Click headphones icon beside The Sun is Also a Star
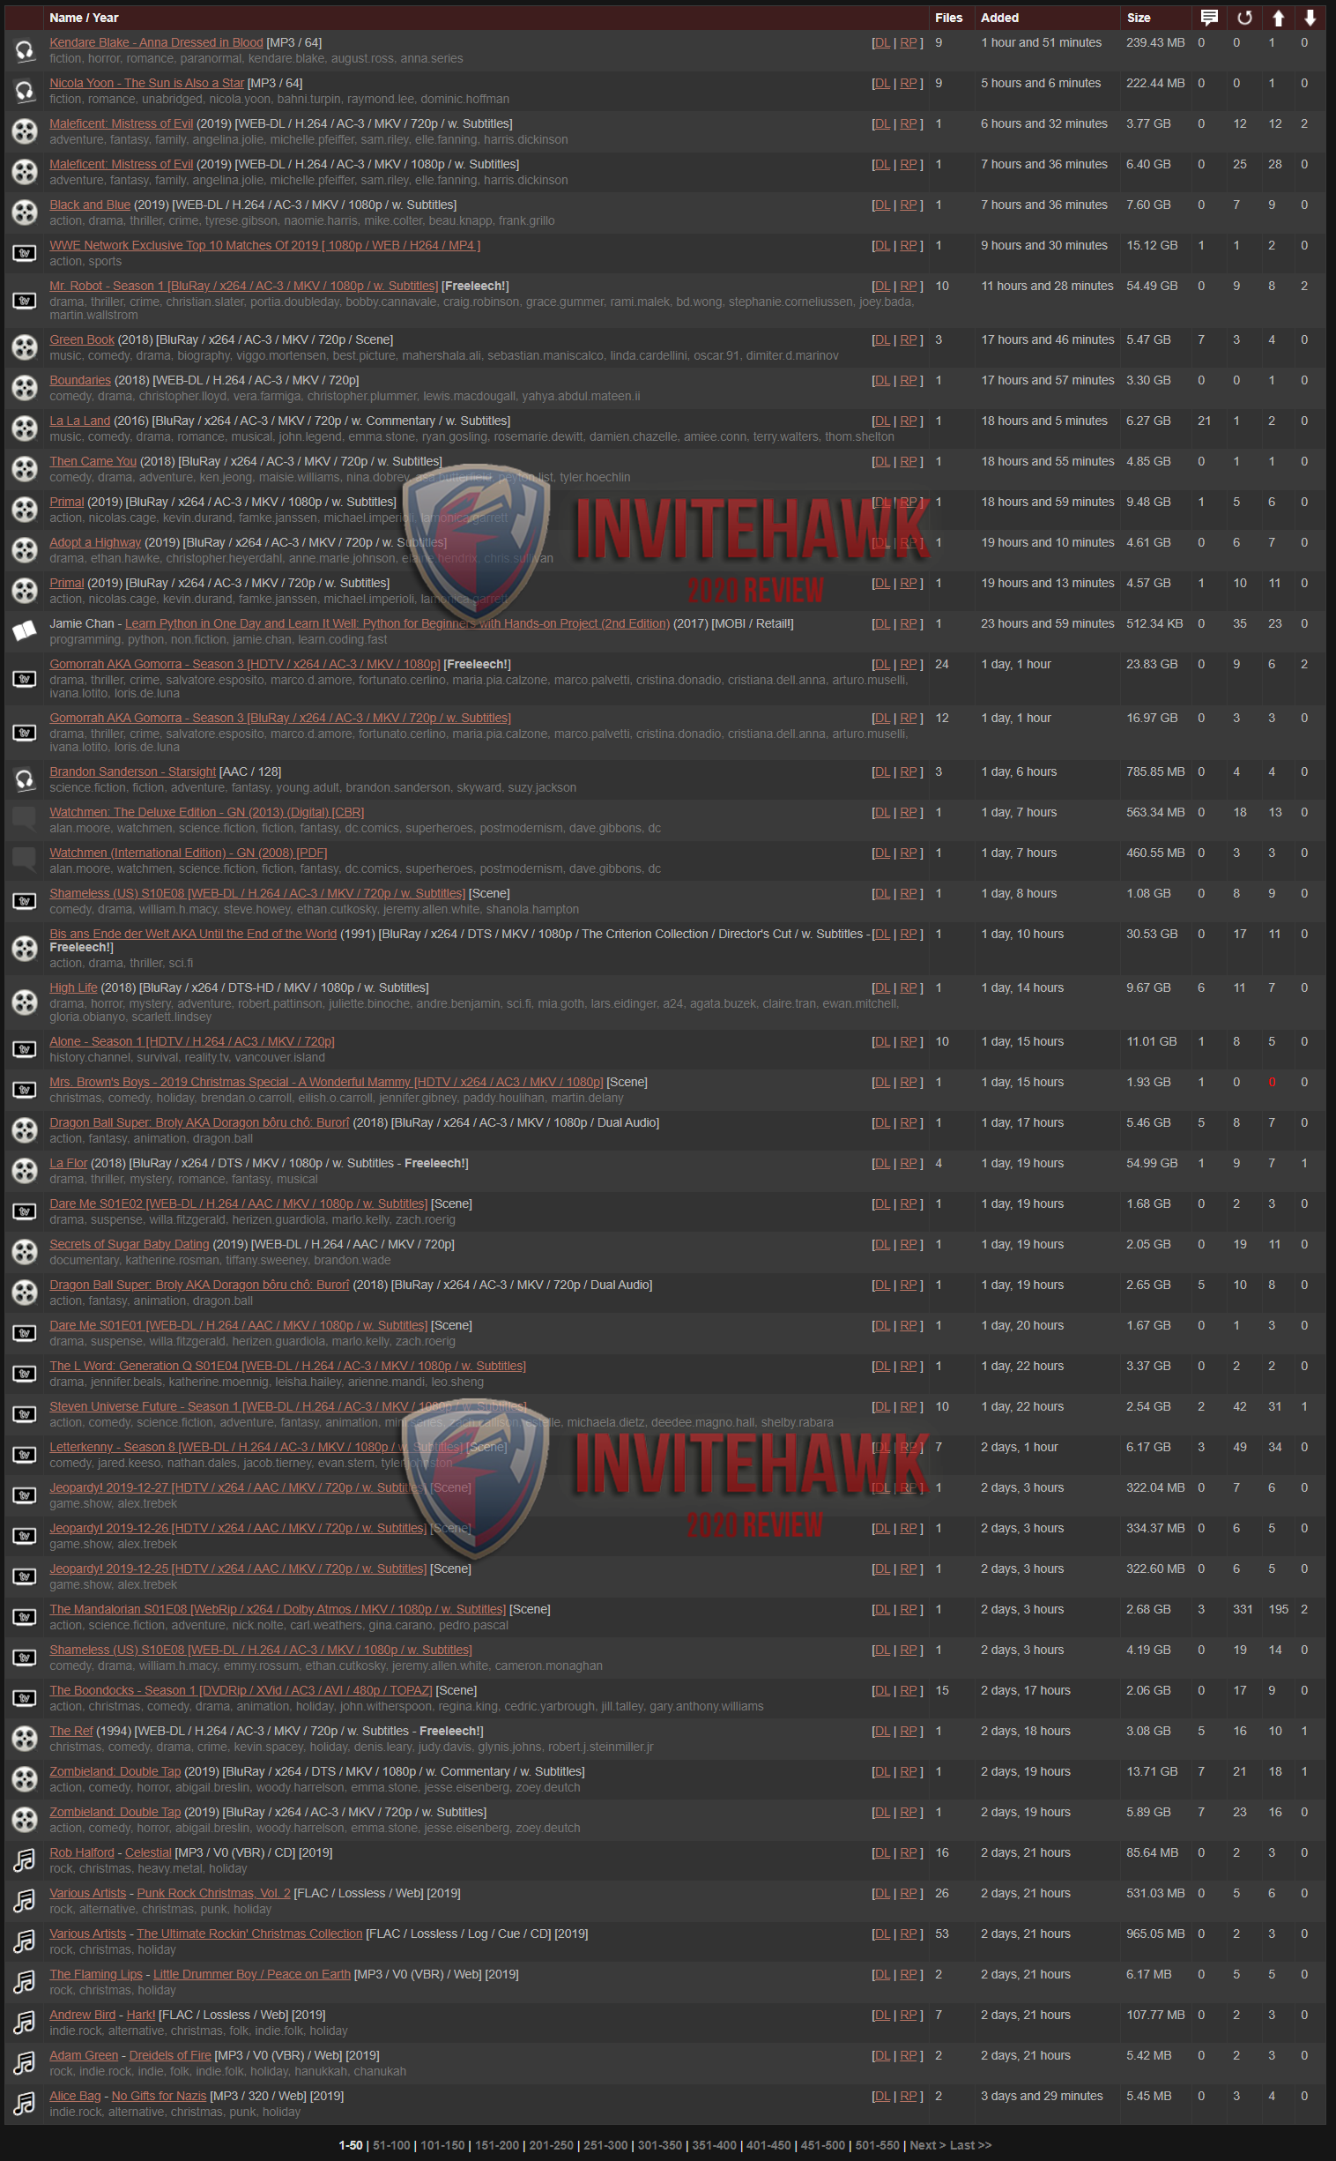 (x=25, y=91)
